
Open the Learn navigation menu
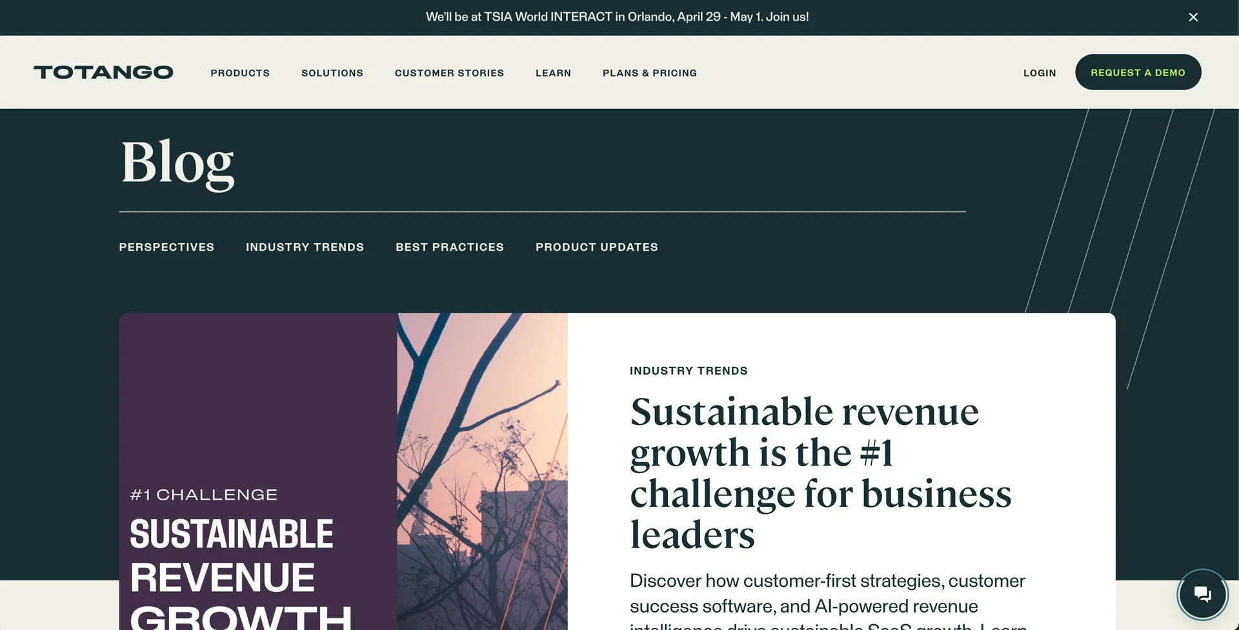point(552,73)
